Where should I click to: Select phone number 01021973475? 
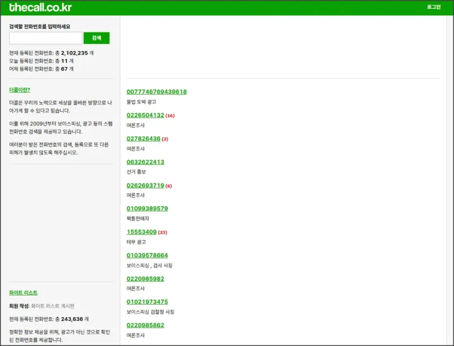click(x=147, y=302)
